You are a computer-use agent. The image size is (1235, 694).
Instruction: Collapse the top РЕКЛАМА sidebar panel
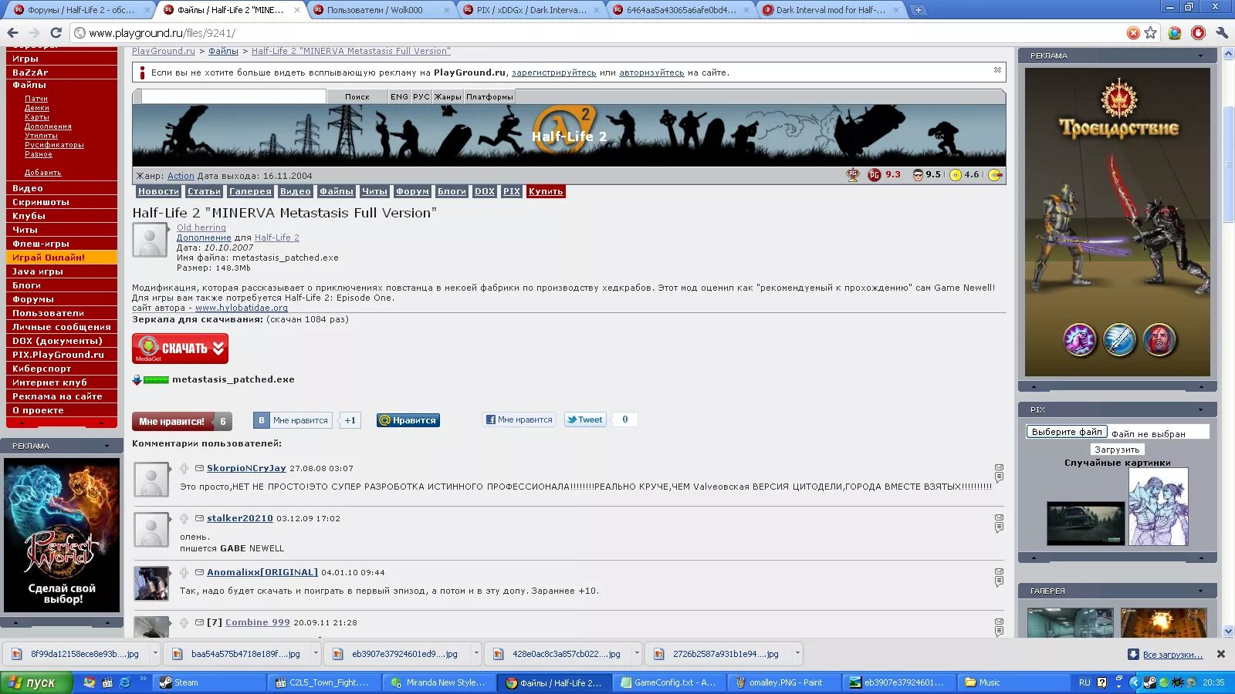tap(1200, 56)
